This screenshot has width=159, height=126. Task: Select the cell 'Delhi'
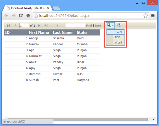pyautogui.click(x=88, y=38)
